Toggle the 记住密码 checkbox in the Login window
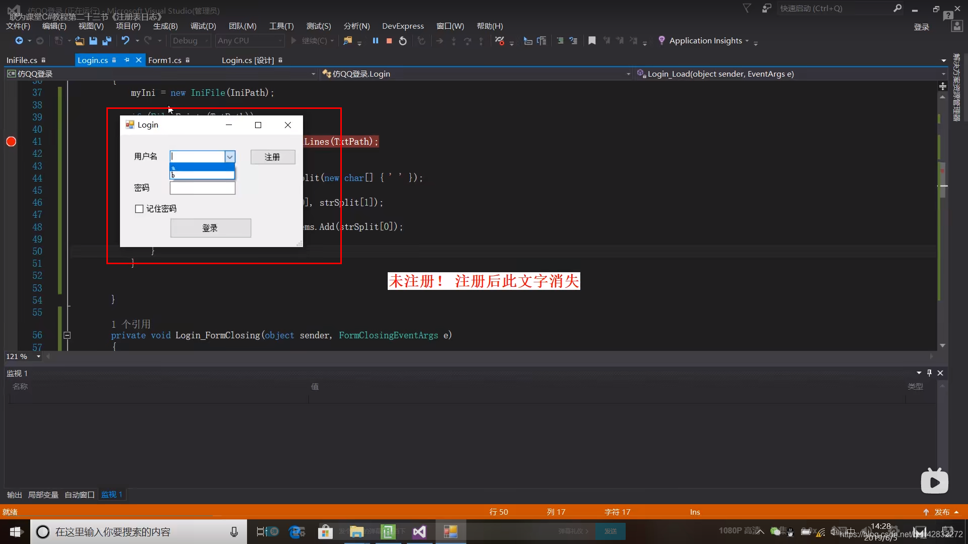 (x=139, y=209)
